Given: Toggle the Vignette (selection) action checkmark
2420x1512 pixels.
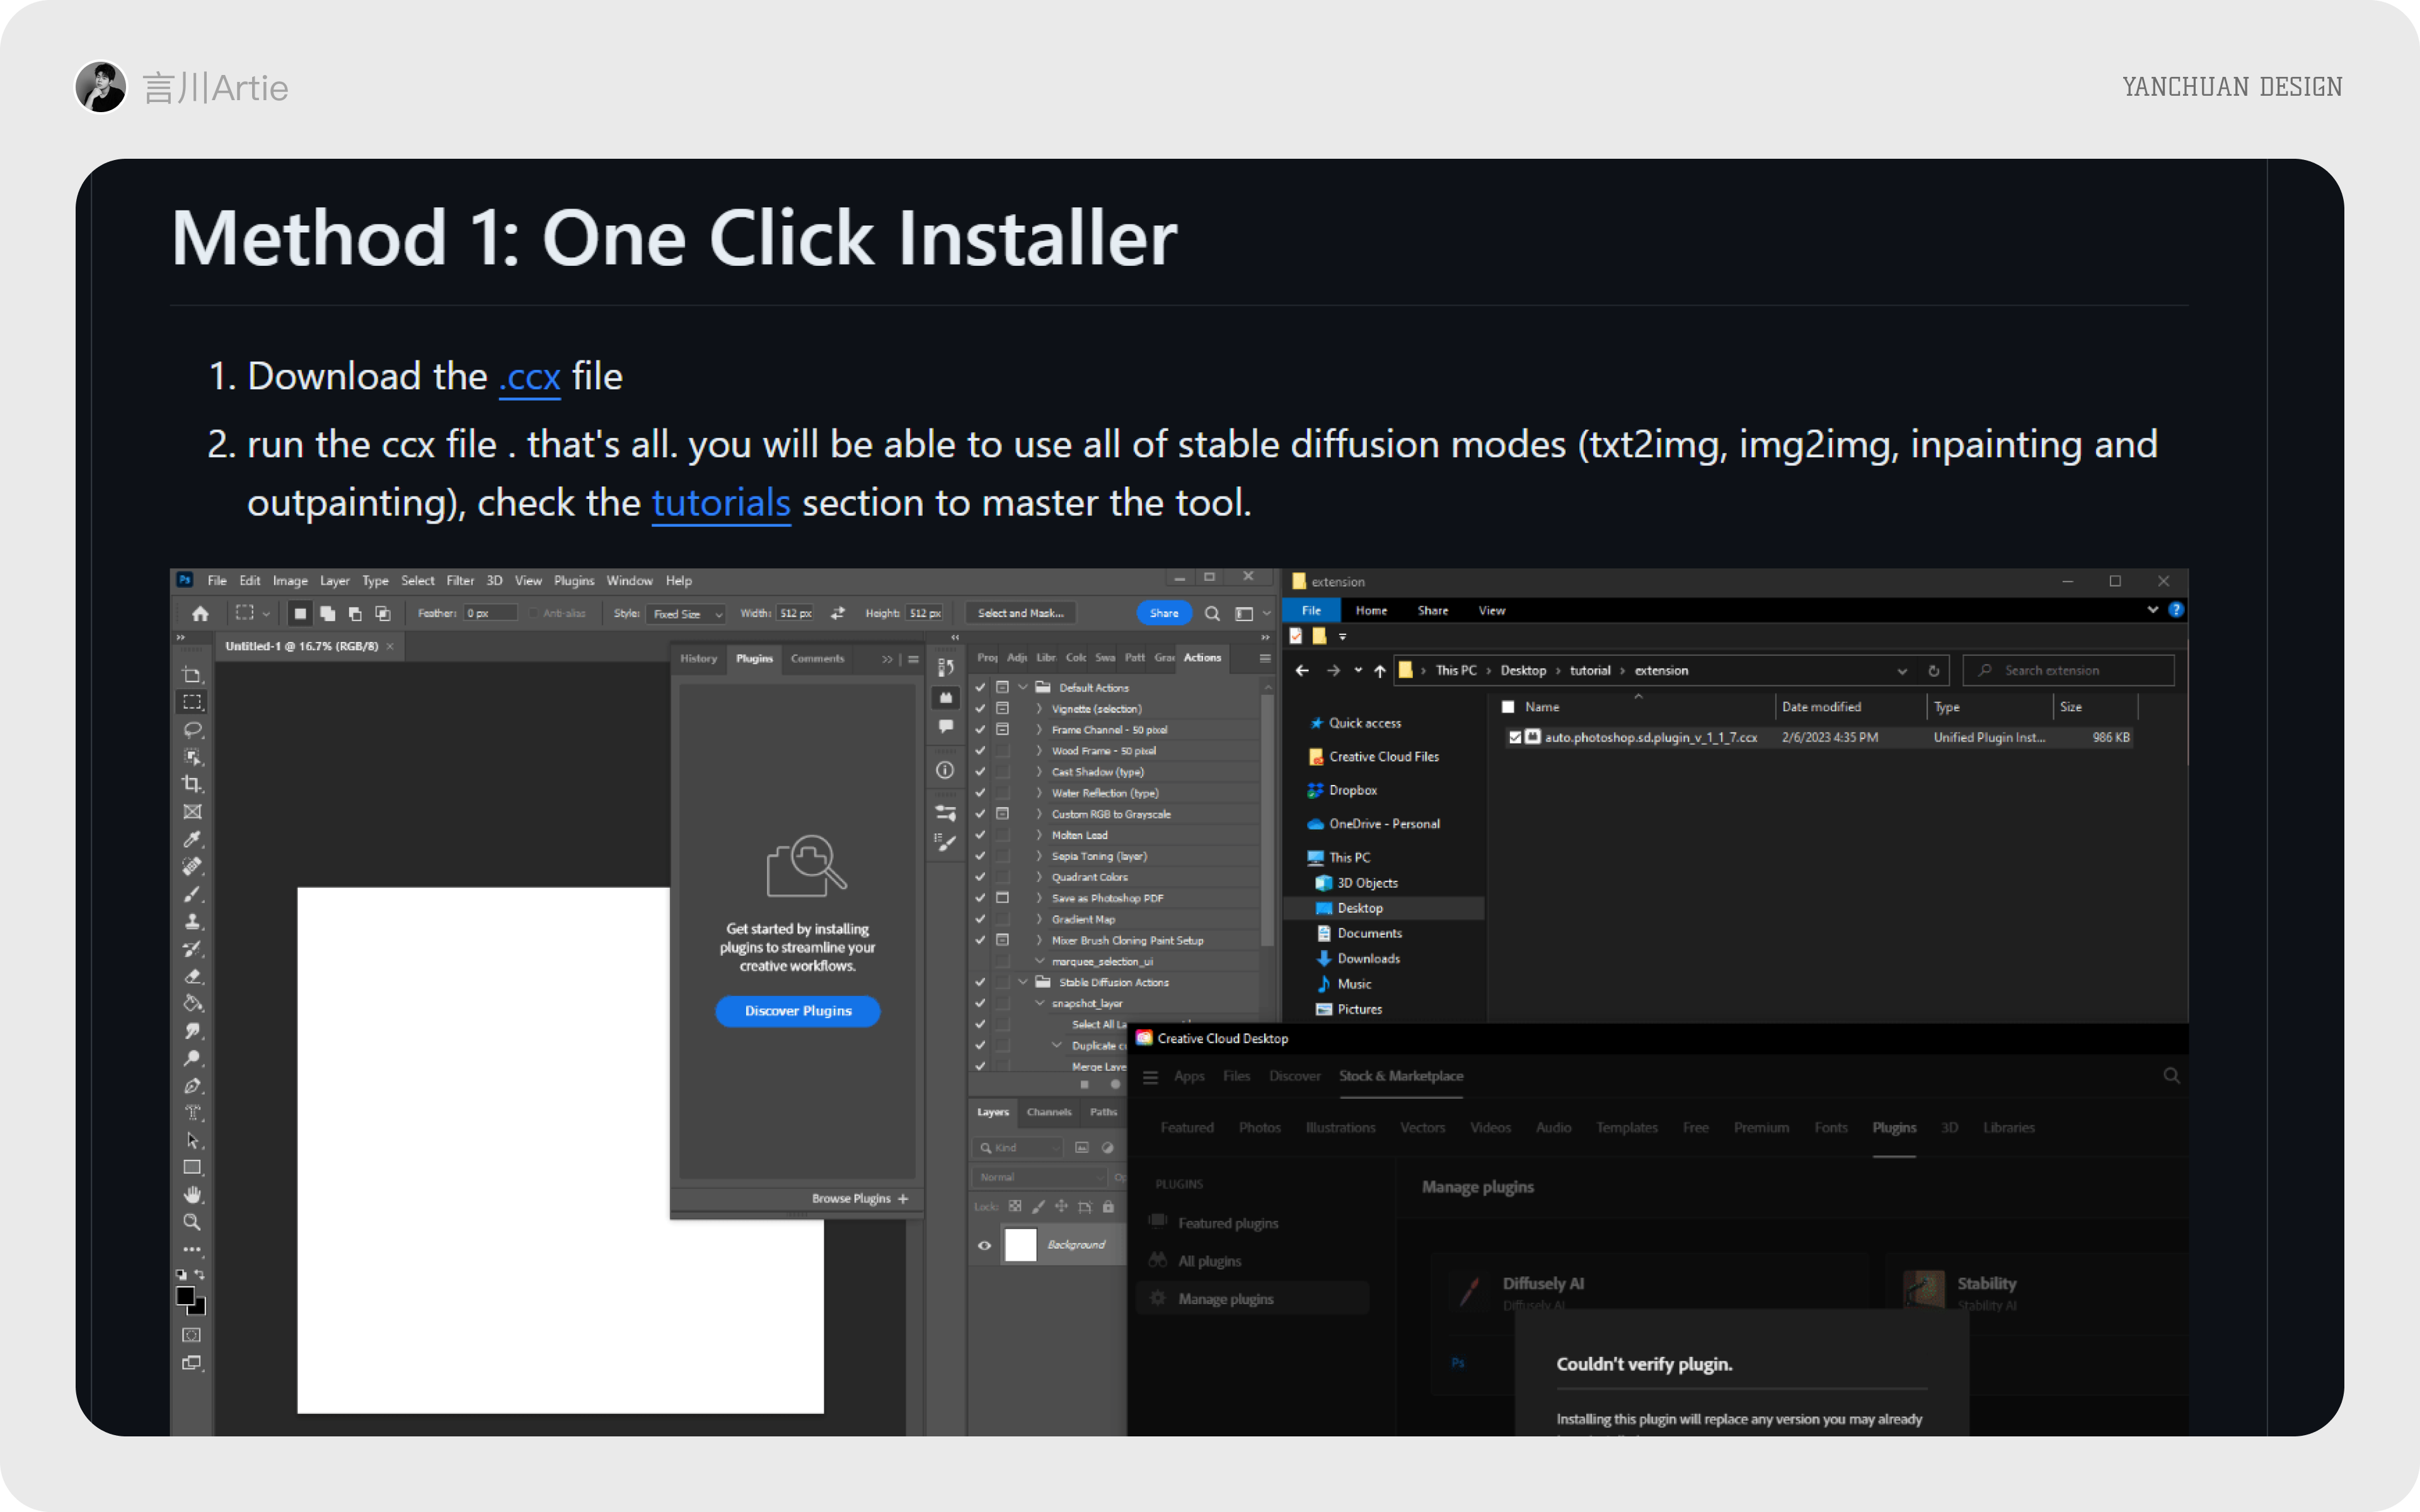Looking at the screenshot, I should point(980,709).
